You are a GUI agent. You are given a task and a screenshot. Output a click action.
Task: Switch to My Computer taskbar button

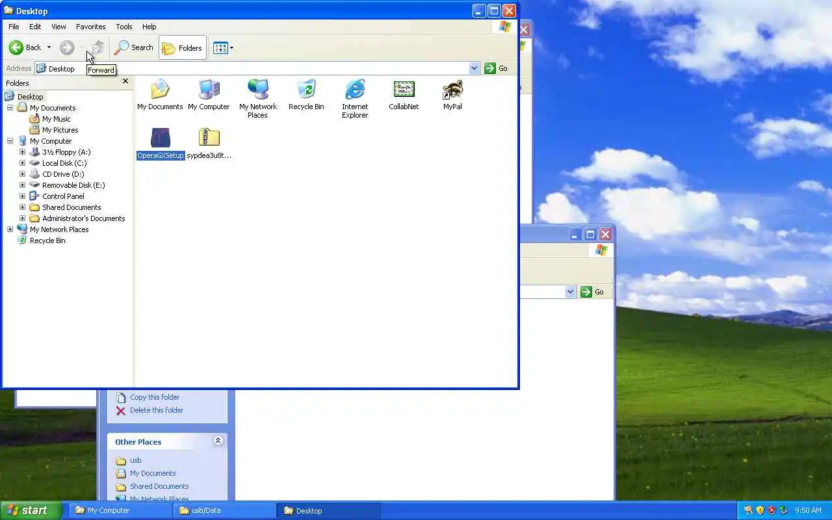[120, 510]
